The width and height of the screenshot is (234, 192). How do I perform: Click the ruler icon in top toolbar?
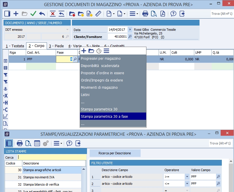(98, 14)
